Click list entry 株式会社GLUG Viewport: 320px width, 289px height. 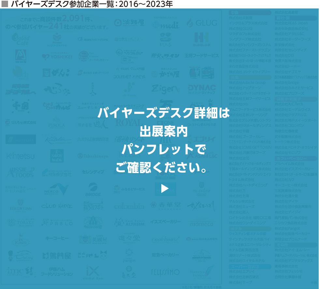(x=240, y=29)
